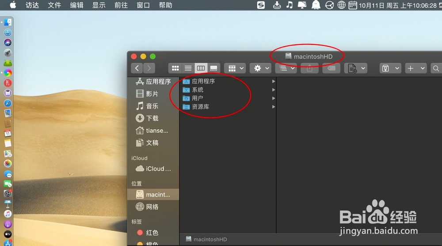Viewport: 442px width, 246px height.
Task: Open Siri from the Dock
Action: [8, 42]
